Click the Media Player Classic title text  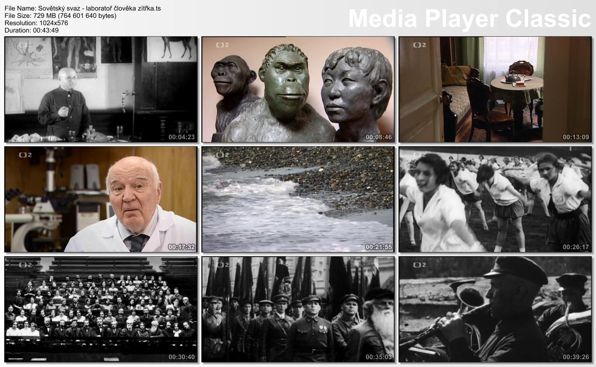coord(469,19)
